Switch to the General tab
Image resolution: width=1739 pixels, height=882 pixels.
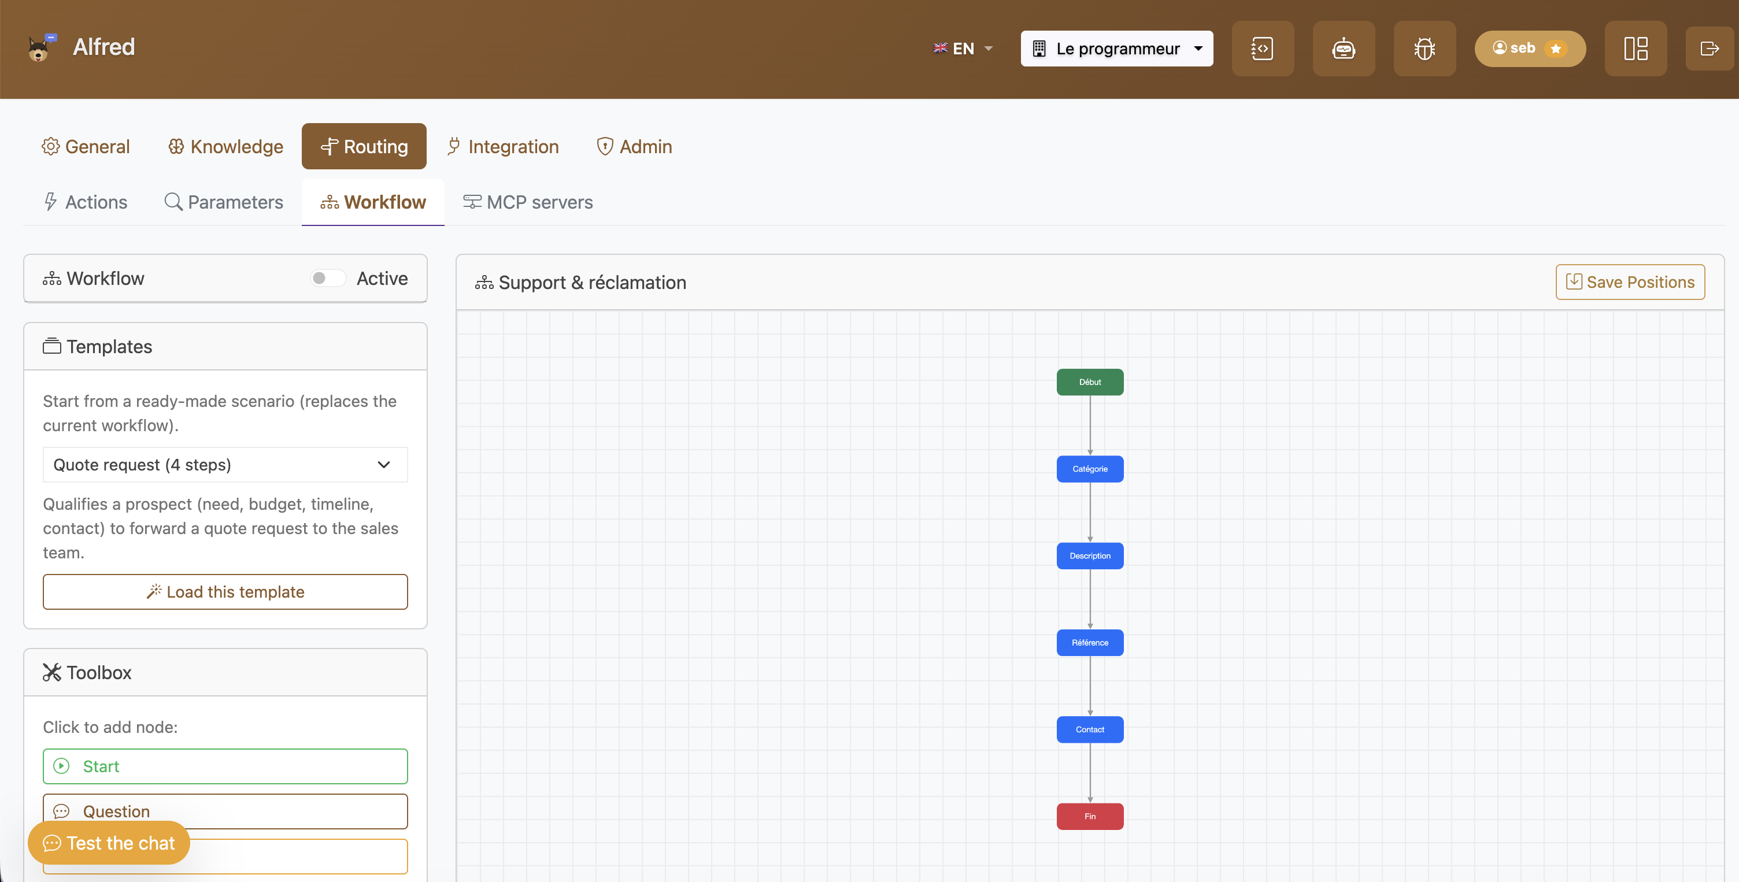86,146
